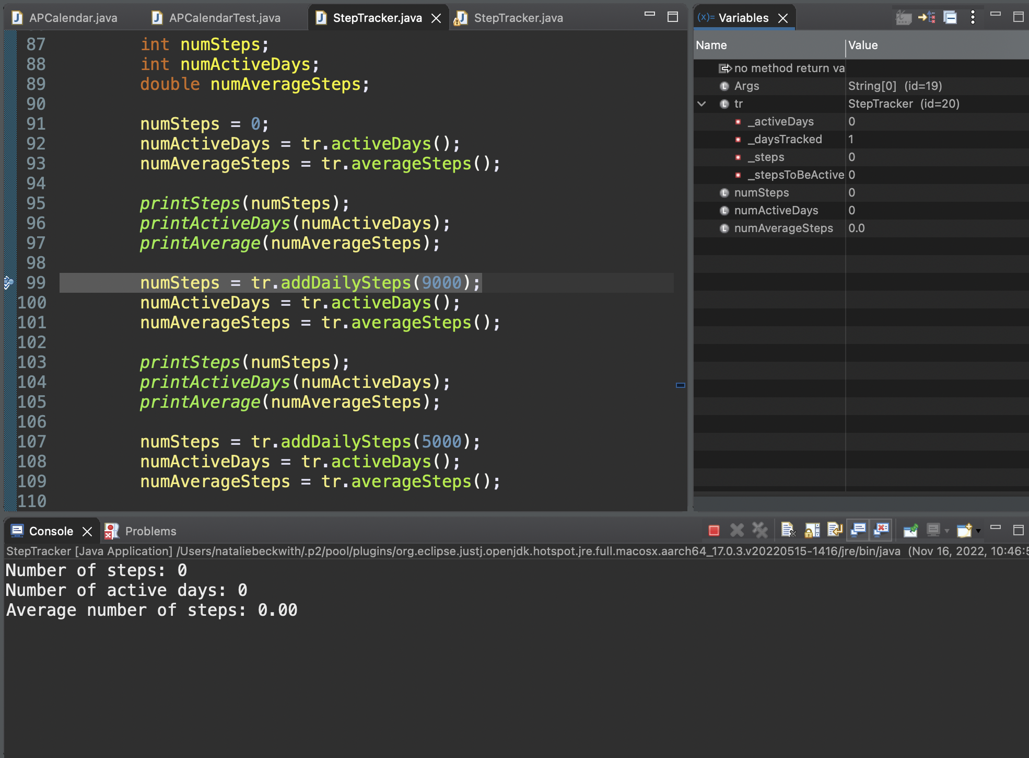This screenshot has width=1029, height=758.
Task: Open the new console view dropdown arrow
Action: pyautogui.click(x=978, y=531)
